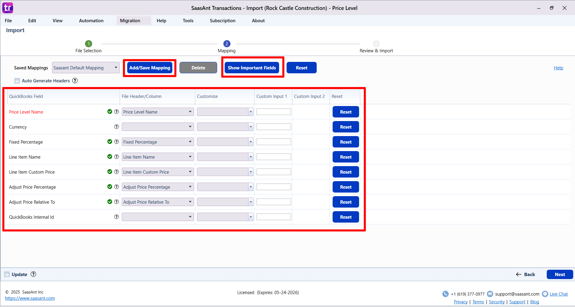Open Fixed Percentage file header dropdown

click(158, 142)
